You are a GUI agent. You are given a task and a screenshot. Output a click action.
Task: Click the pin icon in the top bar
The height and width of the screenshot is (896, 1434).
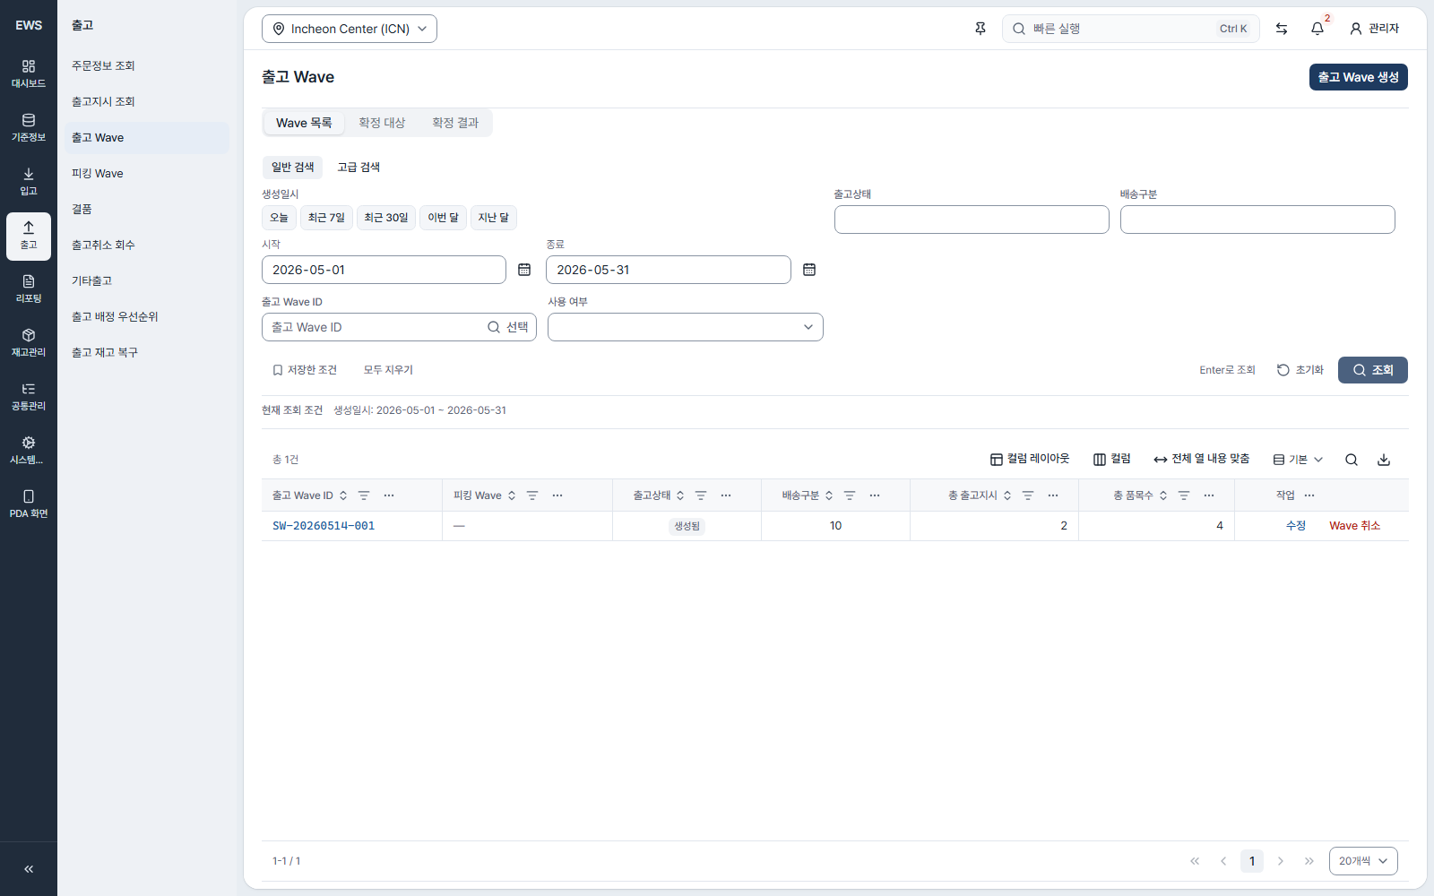pyautogui.click(x=980, y=29)
